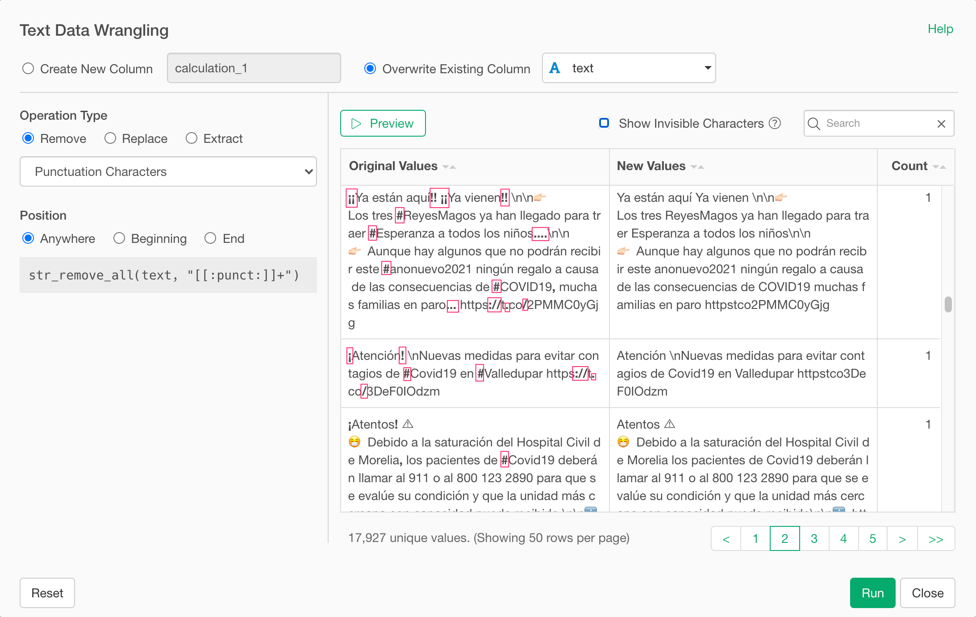976x617 pixels.
Task: Go to page 3 of results
Action: [x=814, y=539]
